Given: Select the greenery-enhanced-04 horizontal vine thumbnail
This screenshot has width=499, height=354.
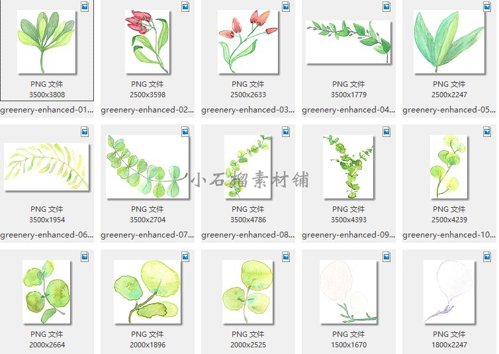Looking at the screenshot, I should click(x=348, y=41).
